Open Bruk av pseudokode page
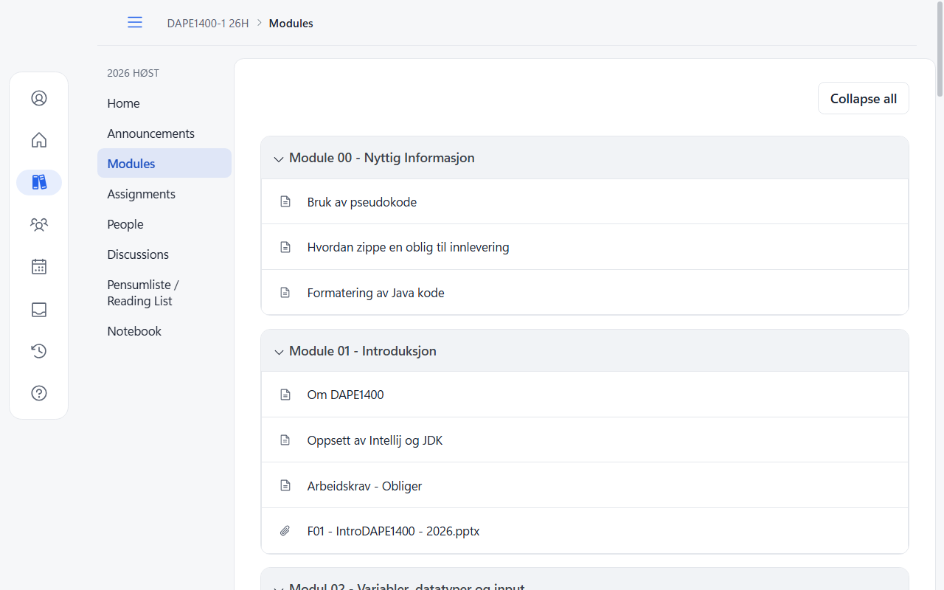This screenshot has height=590, width=944. pyautogui.click(x=362, y=202)
